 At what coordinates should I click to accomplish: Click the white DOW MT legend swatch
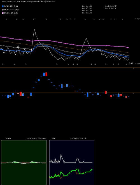[3, 10]
